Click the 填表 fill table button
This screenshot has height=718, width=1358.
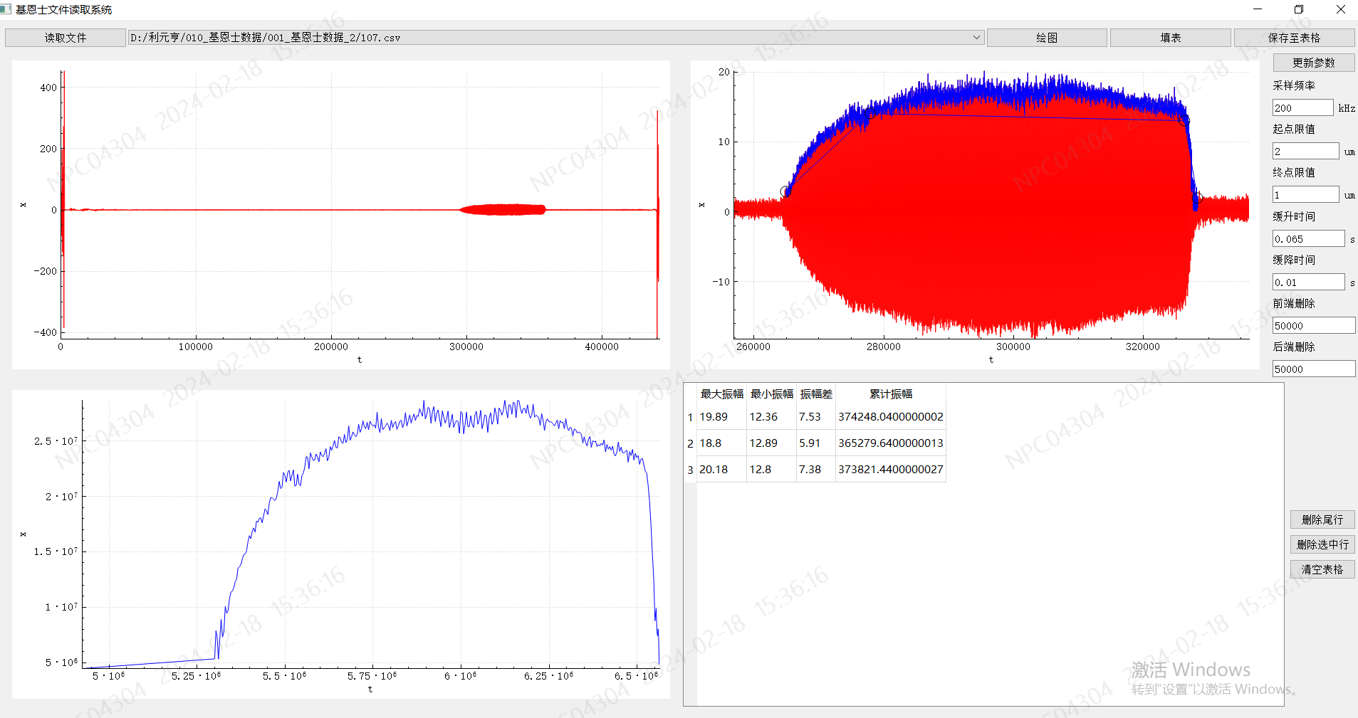point(1170,38)
